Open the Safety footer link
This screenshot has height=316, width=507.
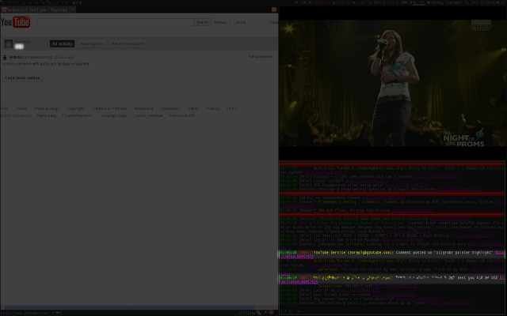[193, 109]
